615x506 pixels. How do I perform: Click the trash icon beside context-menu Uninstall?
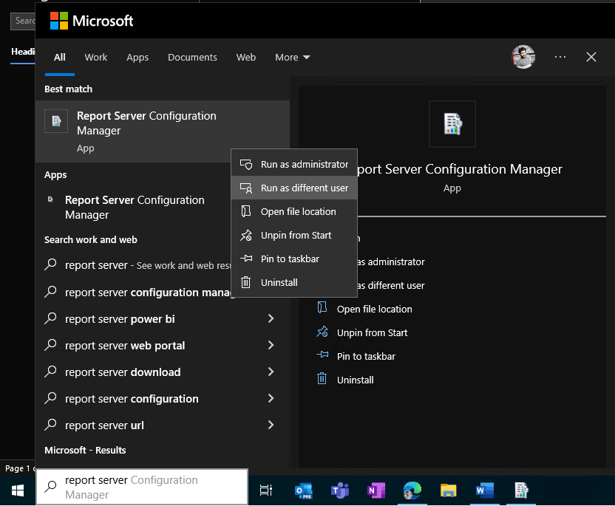(x=245, y=282)
